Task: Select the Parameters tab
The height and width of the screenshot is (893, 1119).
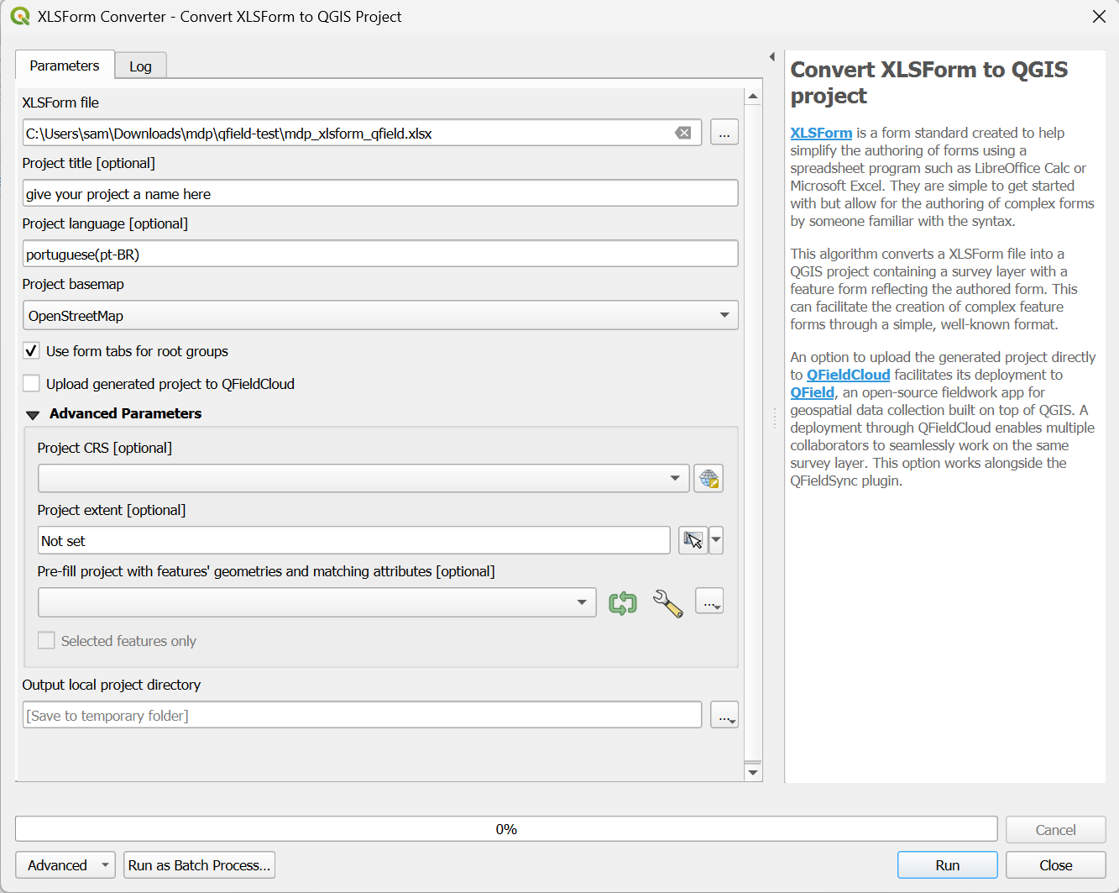Action: tap(65, 66)
